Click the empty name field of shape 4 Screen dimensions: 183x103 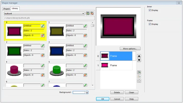click(32, 66)
